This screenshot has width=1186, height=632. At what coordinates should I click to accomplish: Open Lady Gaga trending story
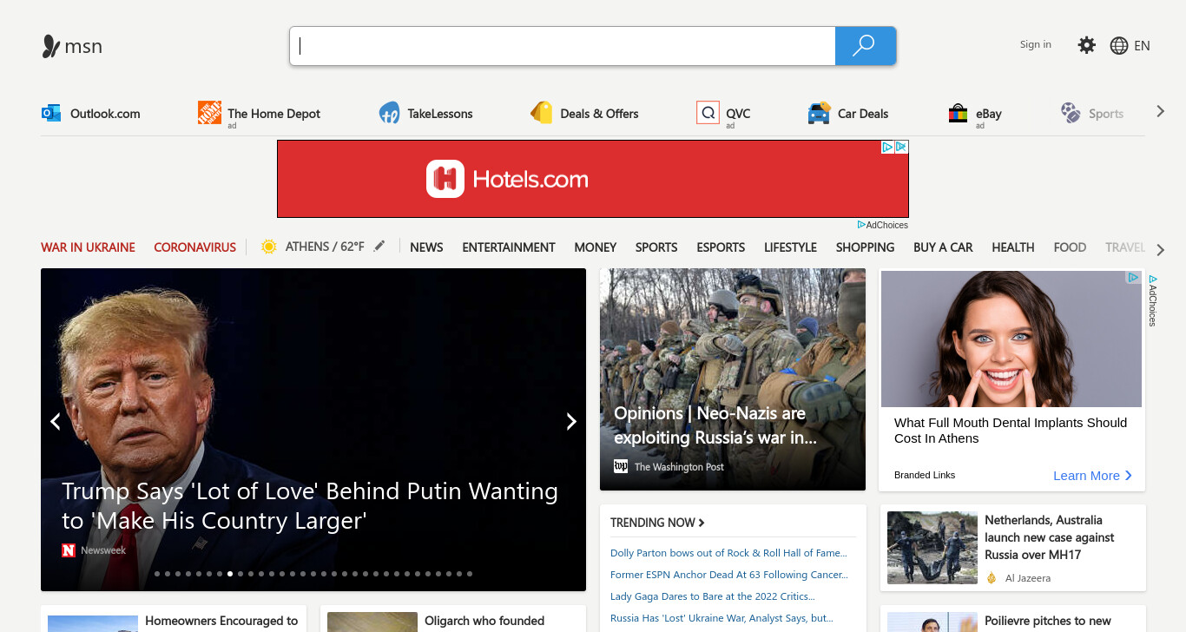pyautogui.click(x=713, y=596)
